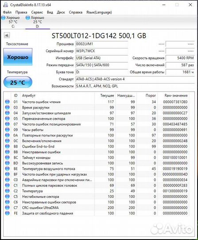Image resolution: width=198 pixels, height=240 pixels.
Task: Click the CrystalDiskInfo title bar icon
Action: point(5,5)
